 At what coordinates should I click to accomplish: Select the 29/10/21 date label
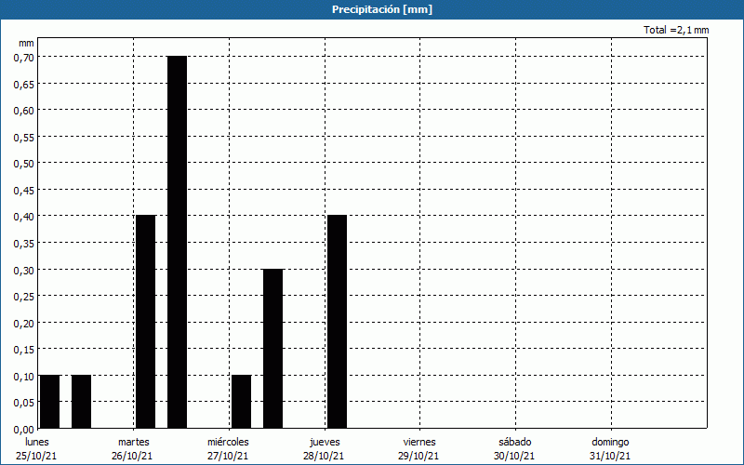pyautogui.click(x=418, y=456)
